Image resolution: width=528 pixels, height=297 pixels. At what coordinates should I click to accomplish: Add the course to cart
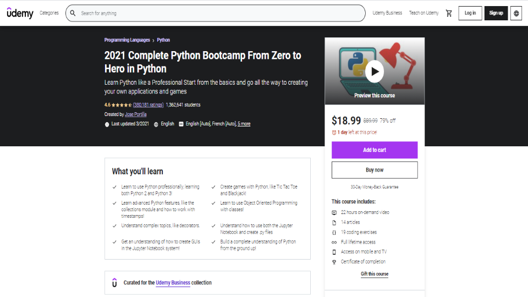375,150
